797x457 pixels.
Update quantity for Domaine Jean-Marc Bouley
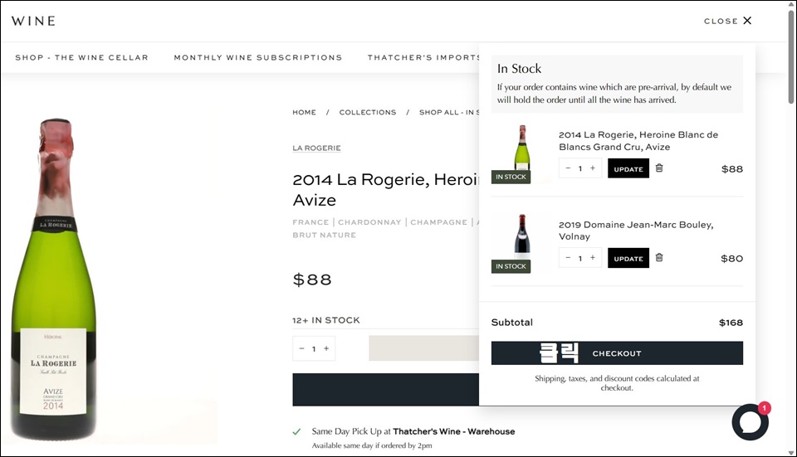tap(628, 258)
